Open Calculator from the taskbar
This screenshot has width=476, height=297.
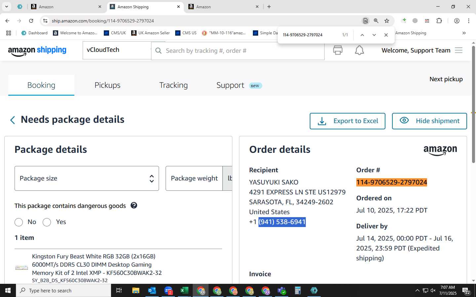(x=297, y=290)
